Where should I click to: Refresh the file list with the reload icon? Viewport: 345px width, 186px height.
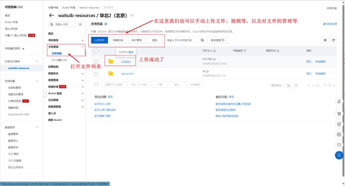click(333, 40)
